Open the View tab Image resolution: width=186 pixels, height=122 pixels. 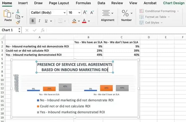coord(133,3)
